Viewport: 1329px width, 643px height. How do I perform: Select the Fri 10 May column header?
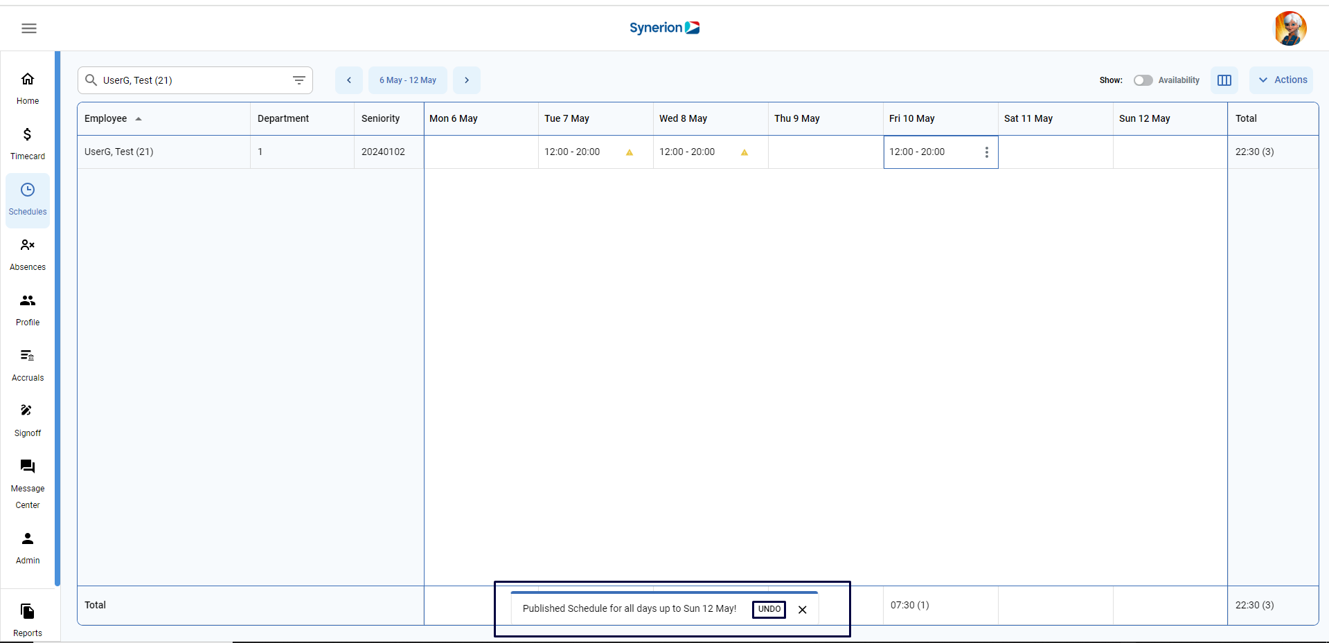pyautogui.click(x=940, y=118)
